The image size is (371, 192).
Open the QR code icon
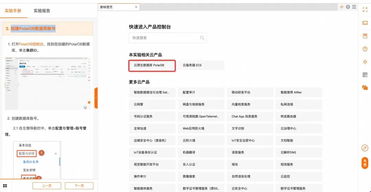pos(365,75)
